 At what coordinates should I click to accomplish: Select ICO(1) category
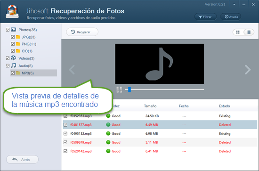[x=27, y=51]
